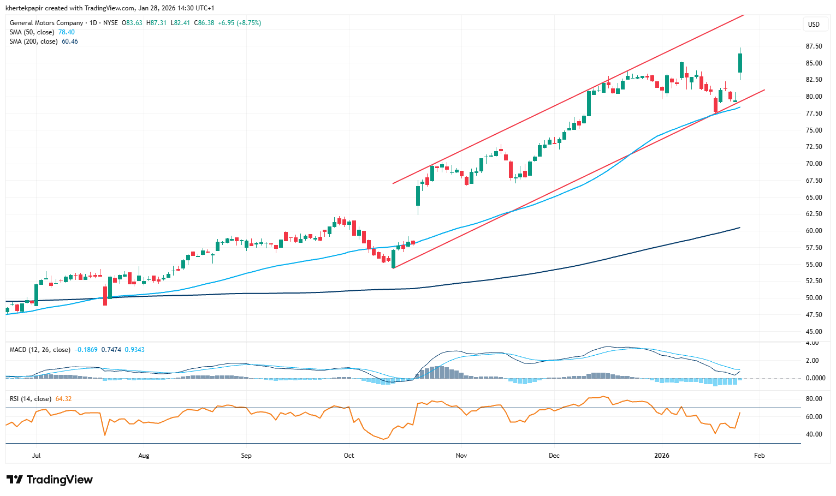836x496 pixels.
Task: Click the 87.50 price axis label
Action: coord(814,46)
